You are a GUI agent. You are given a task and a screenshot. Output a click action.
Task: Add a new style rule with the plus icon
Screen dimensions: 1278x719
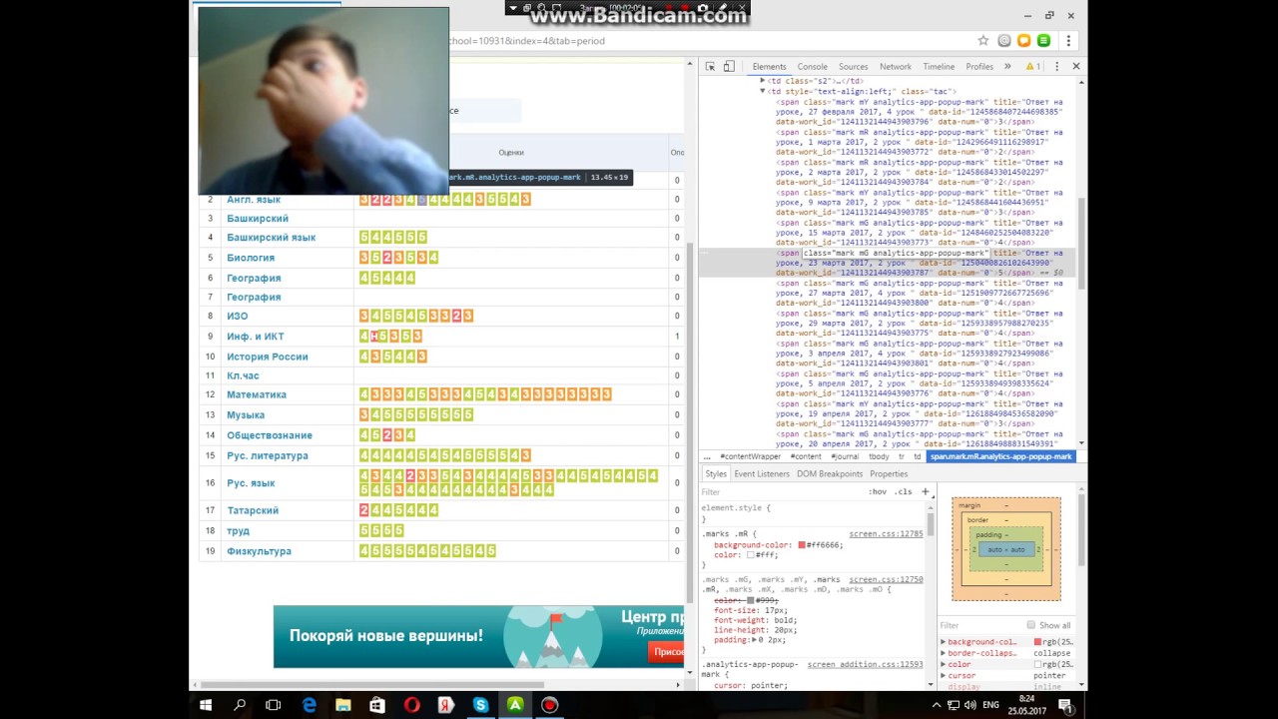925,491
